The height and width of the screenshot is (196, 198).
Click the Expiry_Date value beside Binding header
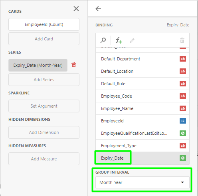178,25
